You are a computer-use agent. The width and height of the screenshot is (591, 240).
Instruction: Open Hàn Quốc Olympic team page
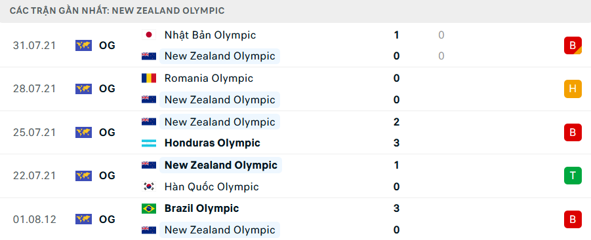tap(211, 186)
